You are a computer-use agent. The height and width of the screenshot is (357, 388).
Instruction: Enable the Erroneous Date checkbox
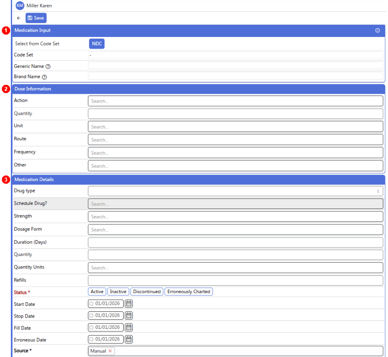click(91, 339)
